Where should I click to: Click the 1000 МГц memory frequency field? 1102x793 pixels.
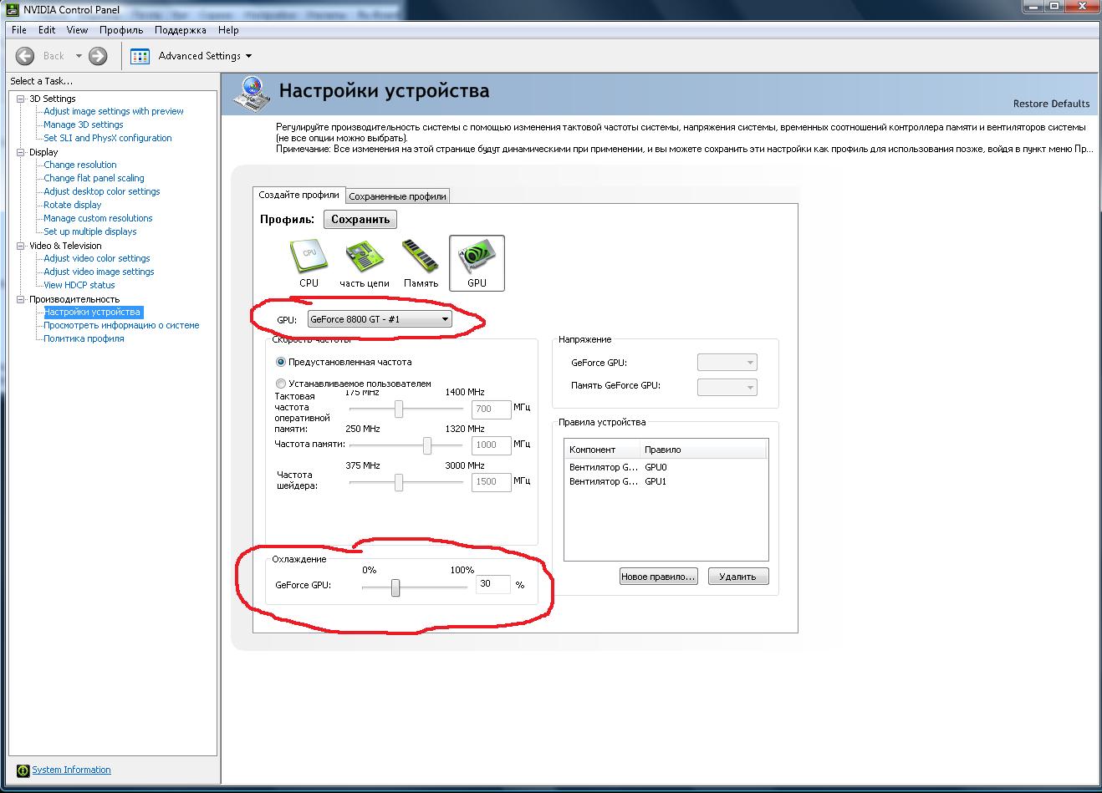point(492,445)
